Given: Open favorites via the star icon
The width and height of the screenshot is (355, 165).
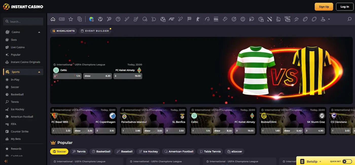Looking at the screenshot, I should (71, 19).
